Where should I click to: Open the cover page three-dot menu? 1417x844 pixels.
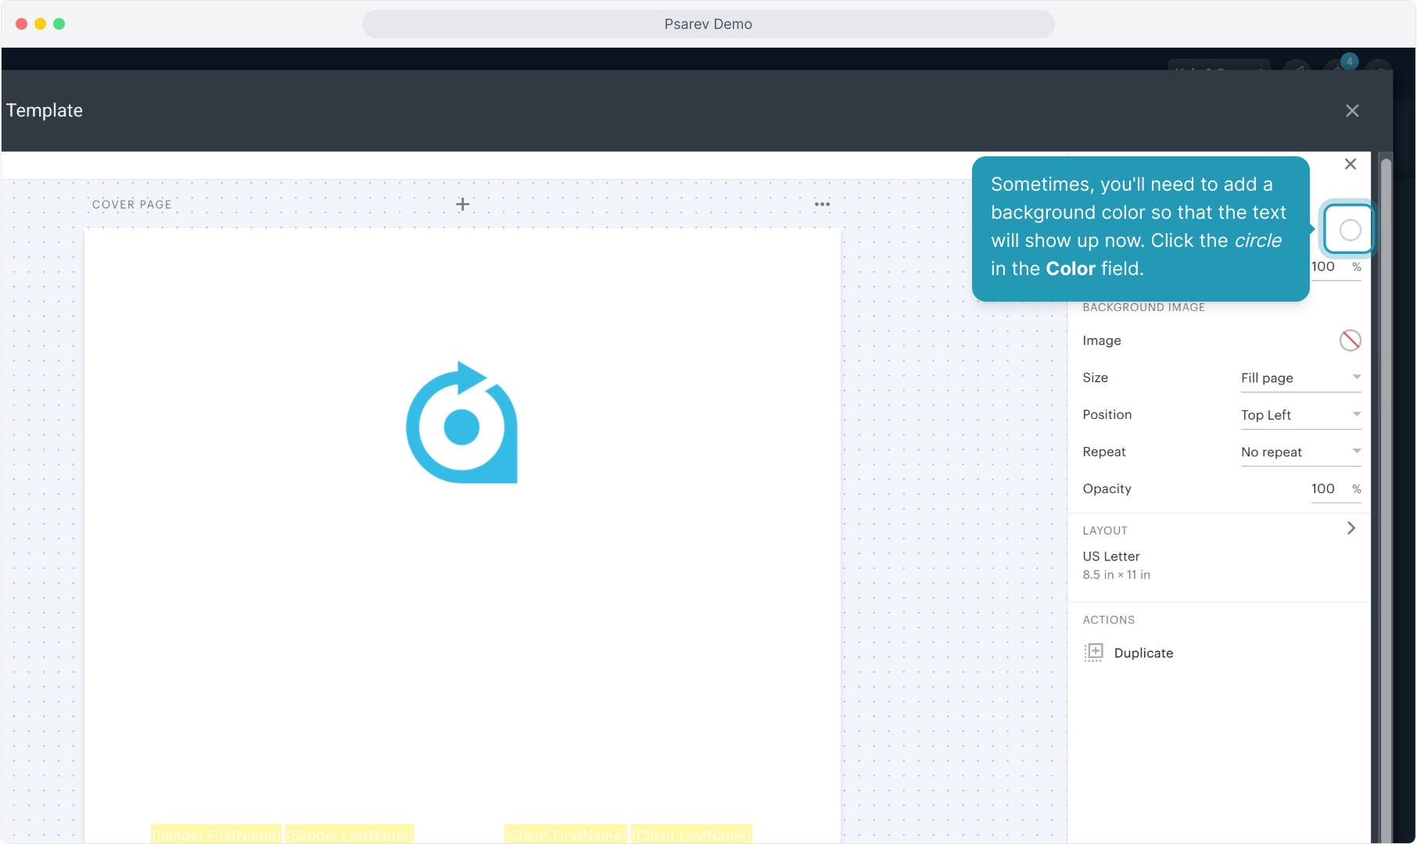click(x=822, y=204)
